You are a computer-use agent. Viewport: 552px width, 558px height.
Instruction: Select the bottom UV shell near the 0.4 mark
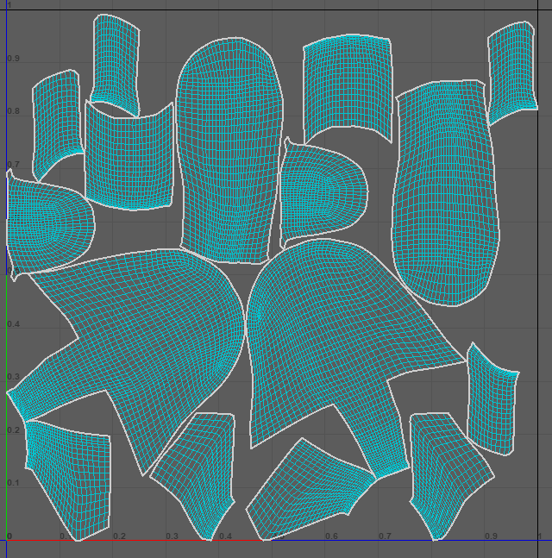point(197,470)
